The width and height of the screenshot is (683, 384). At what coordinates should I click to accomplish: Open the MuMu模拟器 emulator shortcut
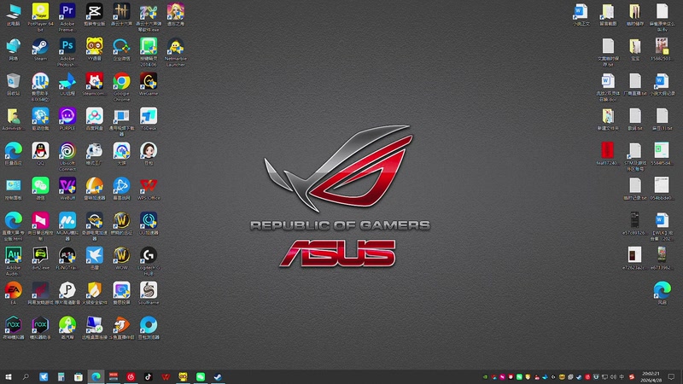[67, 221]
